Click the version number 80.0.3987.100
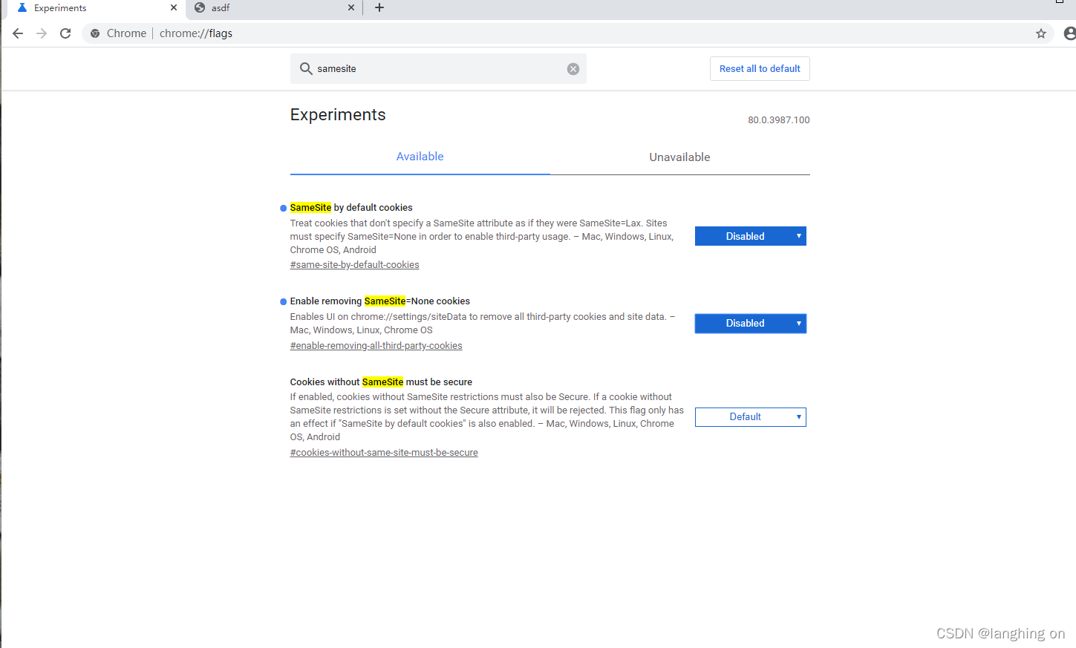Viewport: 1076px width, 648px height. click(x=779, y=120)
